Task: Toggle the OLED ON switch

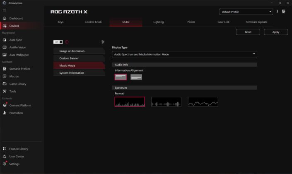Action: click(x=58, y=42)
